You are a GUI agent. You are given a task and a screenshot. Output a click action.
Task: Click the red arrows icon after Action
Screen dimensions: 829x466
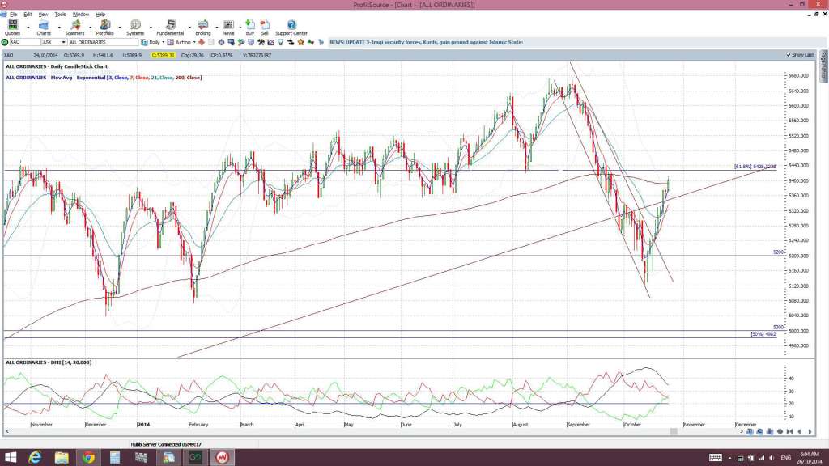tap(202, 42)
